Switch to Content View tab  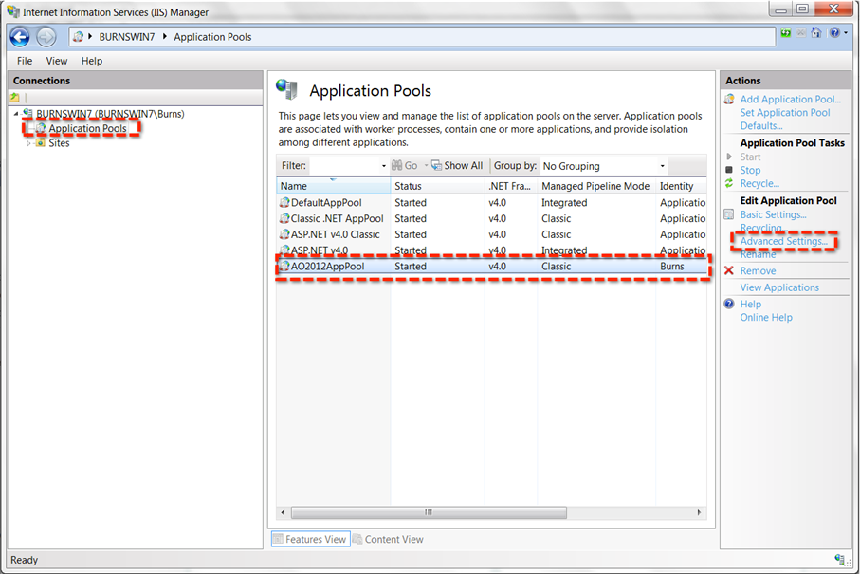pyautogui.click(x=389, y=540)
